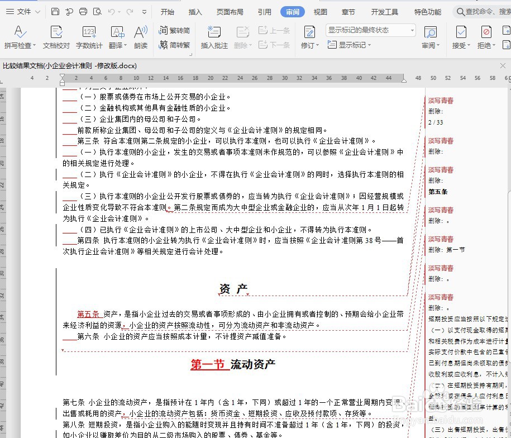Click line （一）股票或债券在市场上公开交易的小企业
Viewport: 511px width, 438px height.
tap(155, 97)
